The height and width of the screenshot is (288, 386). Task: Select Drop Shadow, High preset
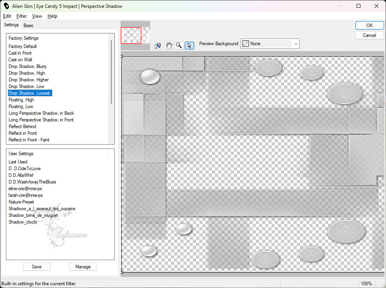click(27, 73)
